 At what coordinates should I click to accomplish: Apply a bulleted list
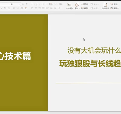[32, 4]
